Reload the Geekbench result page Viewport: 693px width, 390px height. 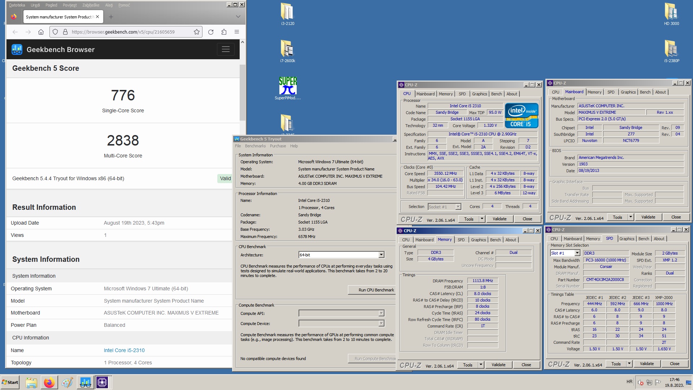[211, 32]
